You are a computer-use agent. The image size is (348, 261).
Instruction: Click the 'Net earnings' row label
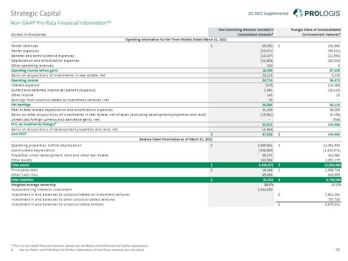click(x=21, y=104)
